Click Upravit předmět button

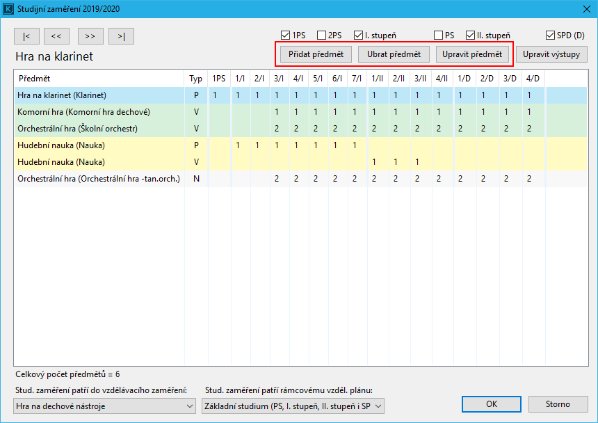[x=472, y=54]
